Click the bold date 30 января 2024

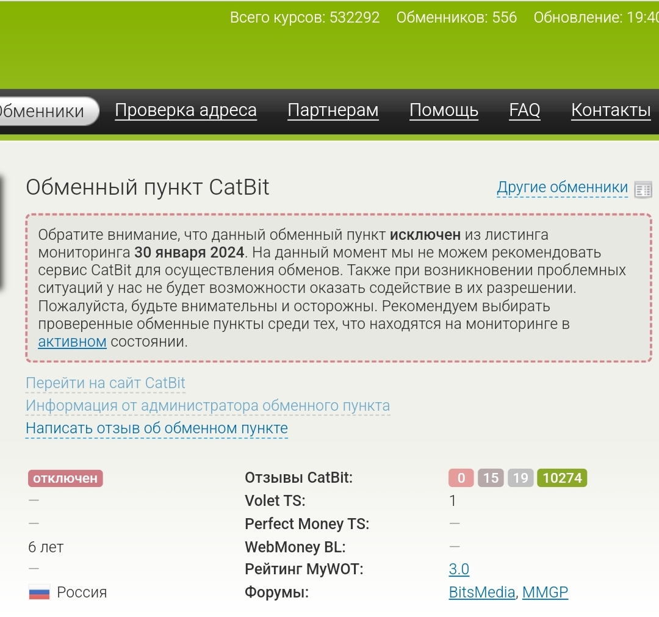click(189, 252)
